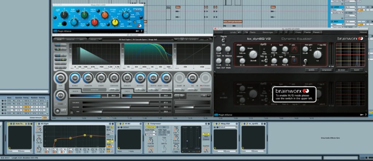373x161 pixels.
Task: Open help question mark in Maag EQ4 footer
Action: [142, 31]
